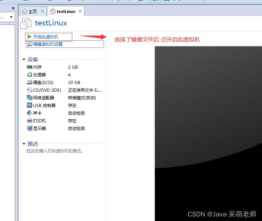Click the 20 GB disk size value

tap(74, 83)
